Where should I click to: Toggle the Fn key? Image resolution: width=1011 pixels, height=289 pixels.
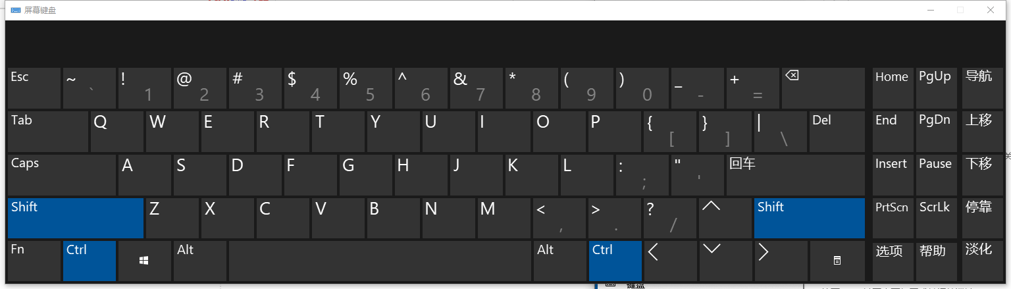[x=34, y=261]
